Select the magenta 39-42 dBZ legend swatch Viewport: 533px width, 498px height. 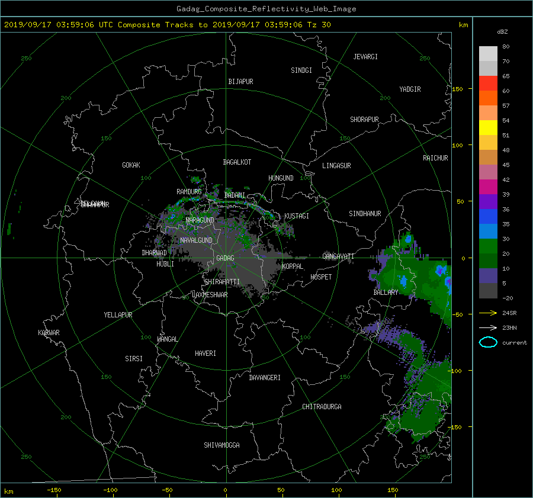(x=488, y=187)
